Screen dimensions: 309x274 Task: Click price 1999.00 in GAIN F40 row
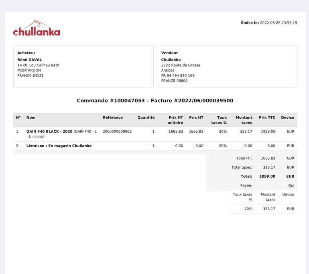(268, 132)
